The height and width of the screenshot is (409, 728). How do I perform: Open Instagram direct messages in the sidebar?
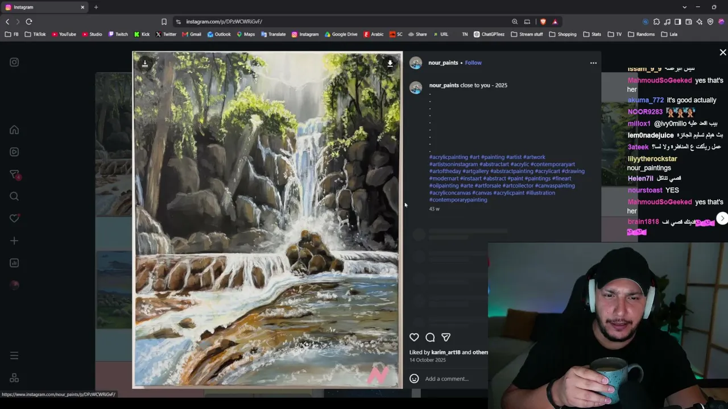tap(15, 174)
